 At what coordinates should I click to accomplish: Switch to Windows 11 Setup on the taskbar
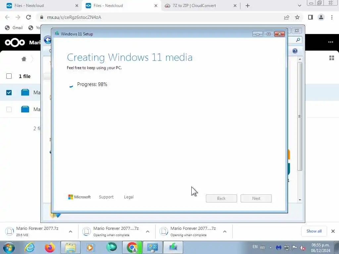(173, 247)
